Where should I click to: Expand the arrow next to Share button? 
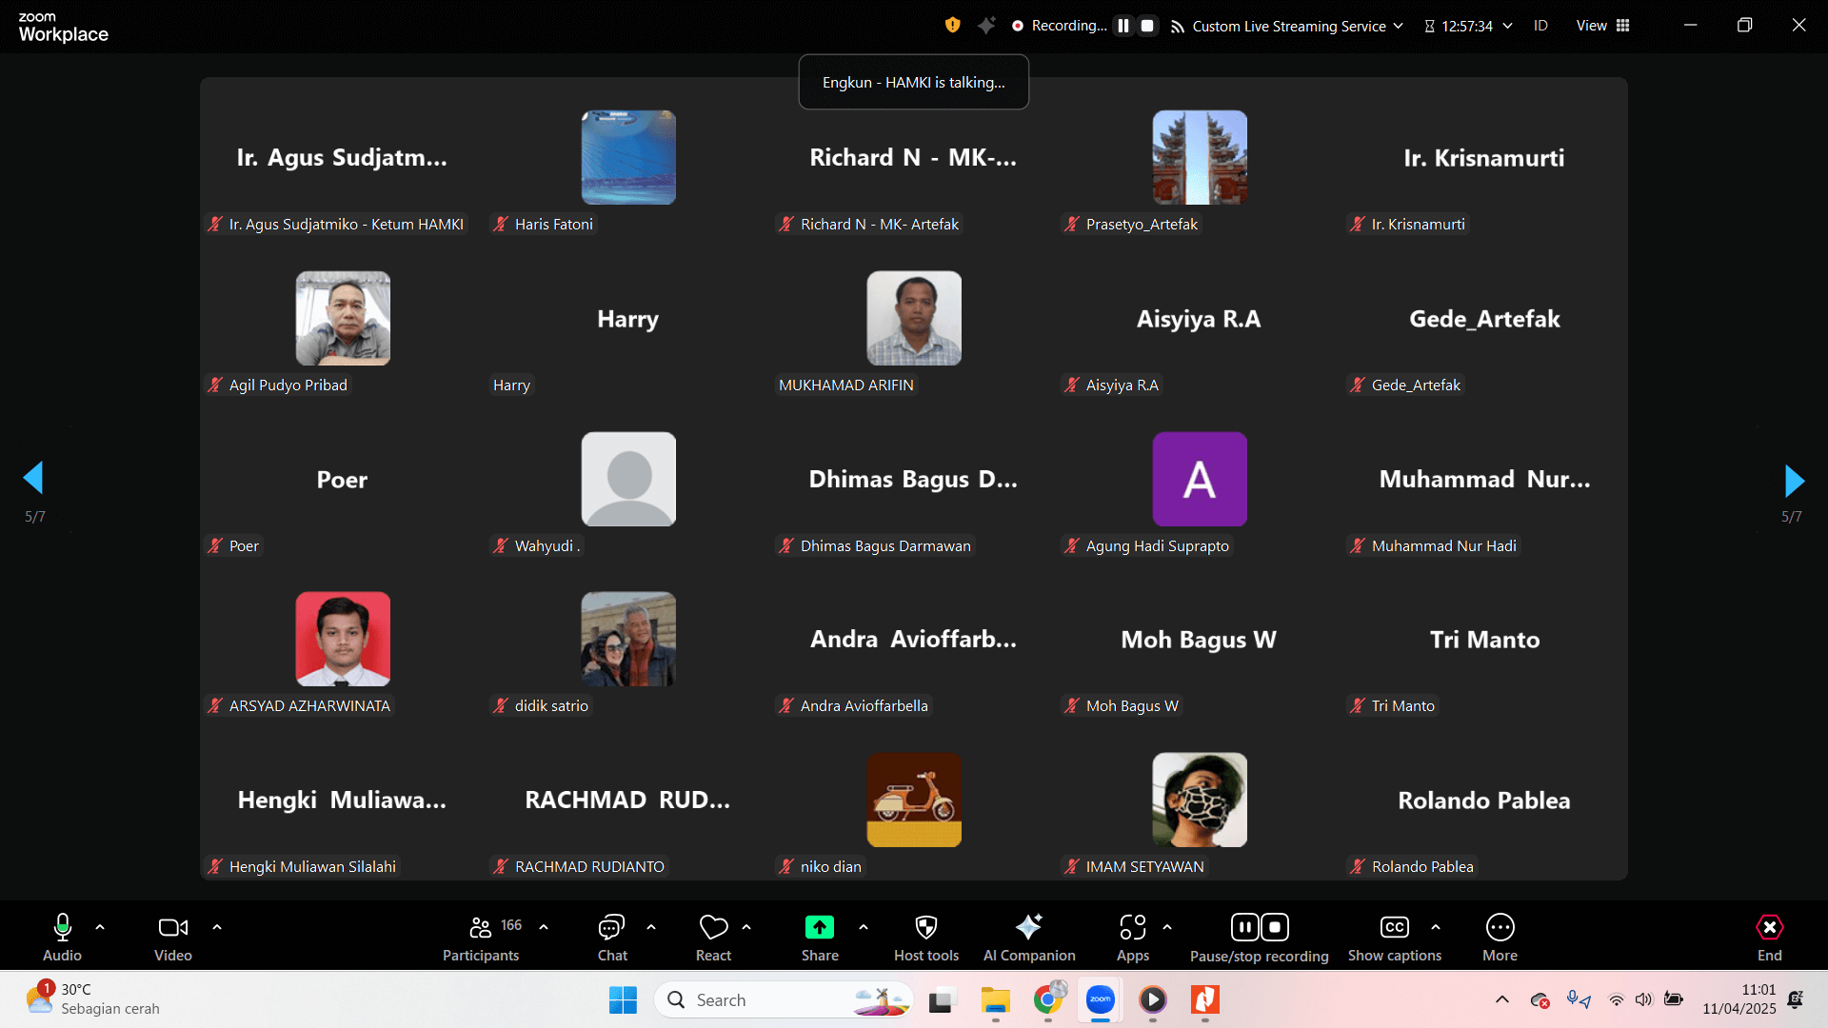864,926
